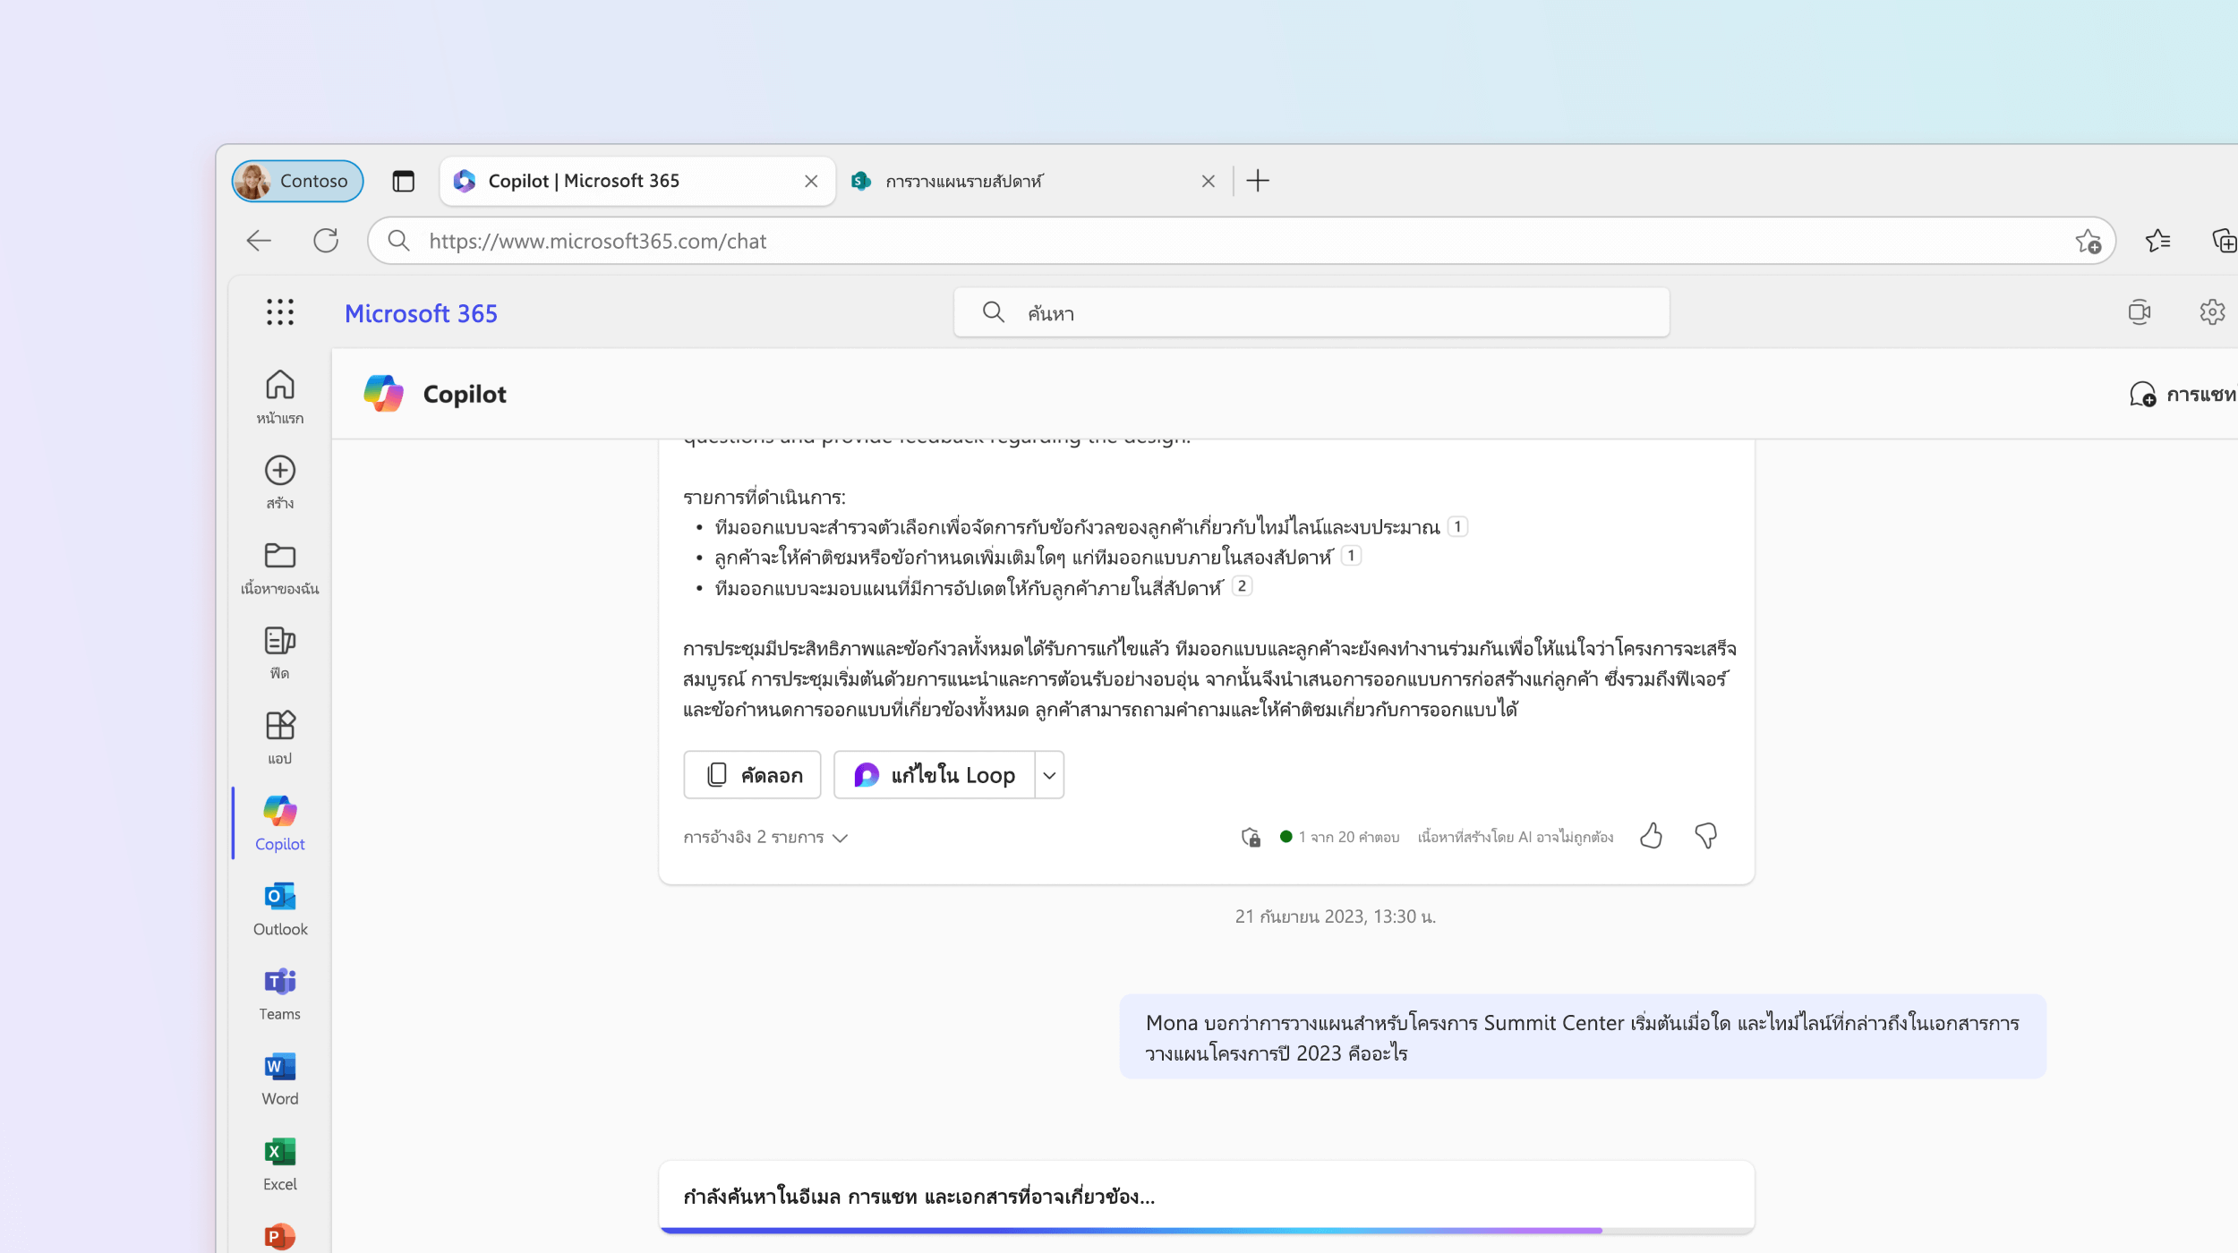Launch Outlook from sidebar
Image resolution: width=2238 pixels, height=1253 pixels.
coord(279,908)
